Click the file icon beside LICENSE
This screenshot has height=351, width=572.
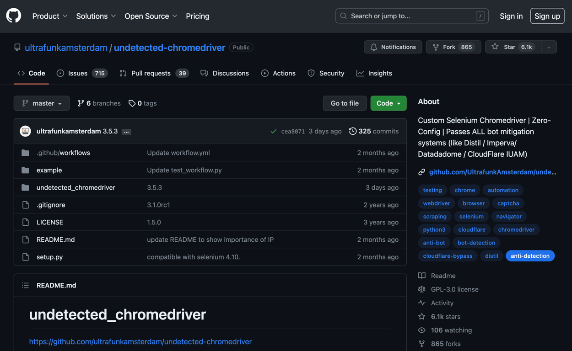pyautogui.click(x=26, y=222)
